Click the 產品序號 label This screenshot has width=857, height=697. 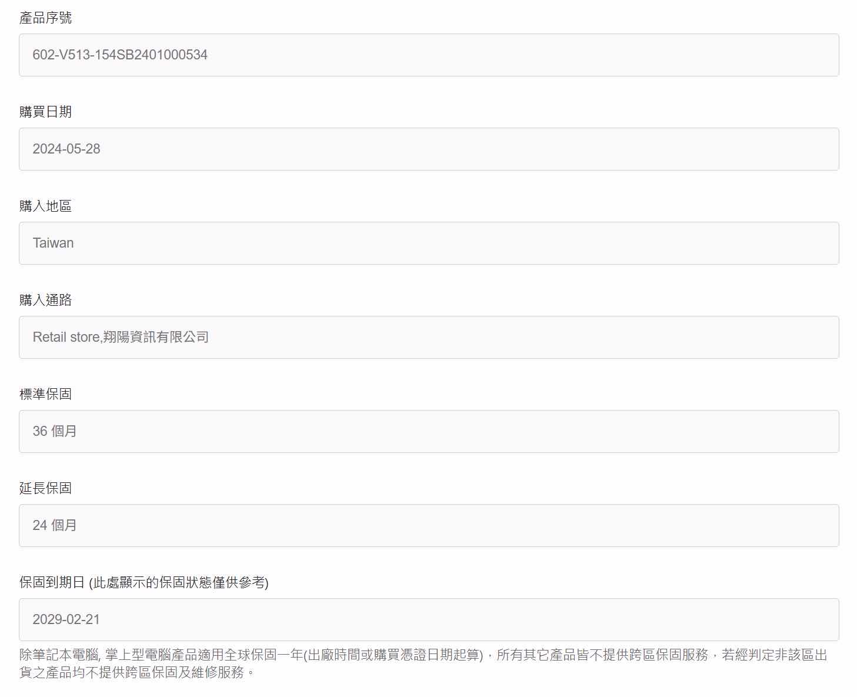click(x=45, y=18)
